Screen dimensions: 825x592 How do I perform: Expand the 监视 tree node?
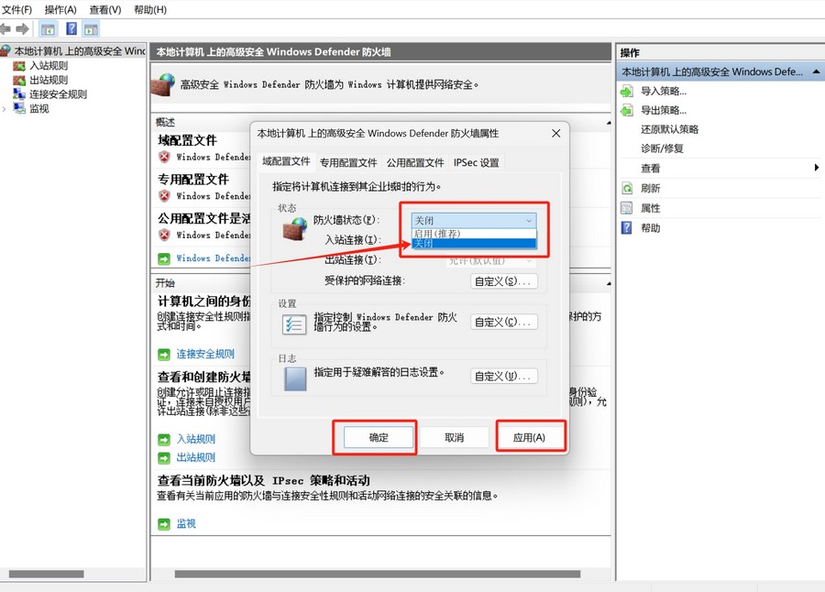(x=5, y=109)
